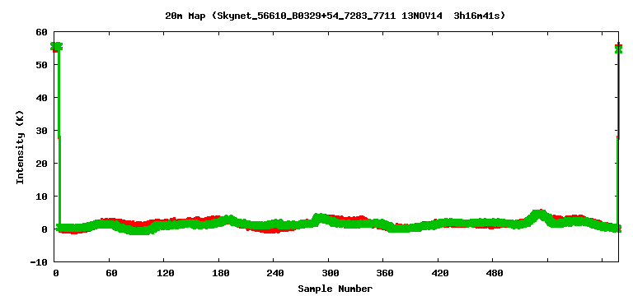Click the 420 tick label on x-axis
Viewport: 633px width, 296px height.
[x=439, y=274]
